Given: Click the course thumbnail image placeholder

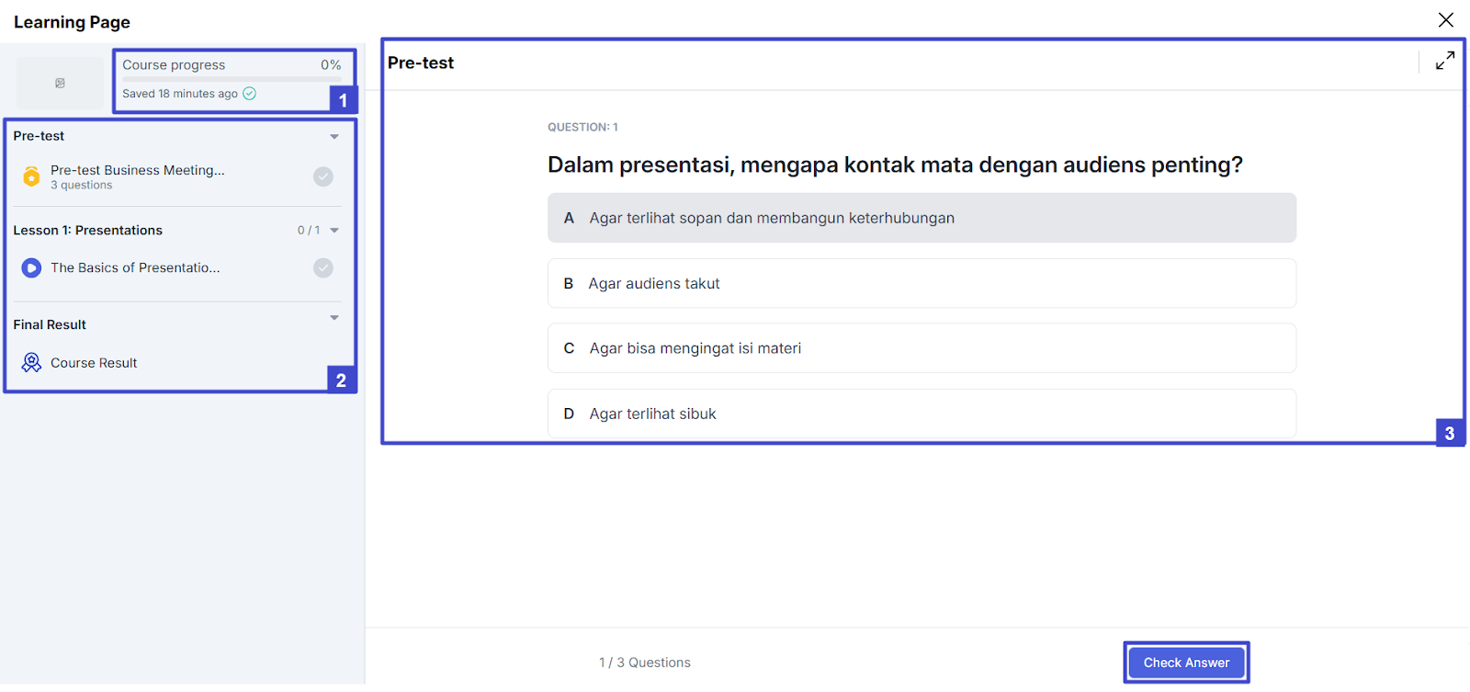Looking at the screenshot, I should [60, 84].
